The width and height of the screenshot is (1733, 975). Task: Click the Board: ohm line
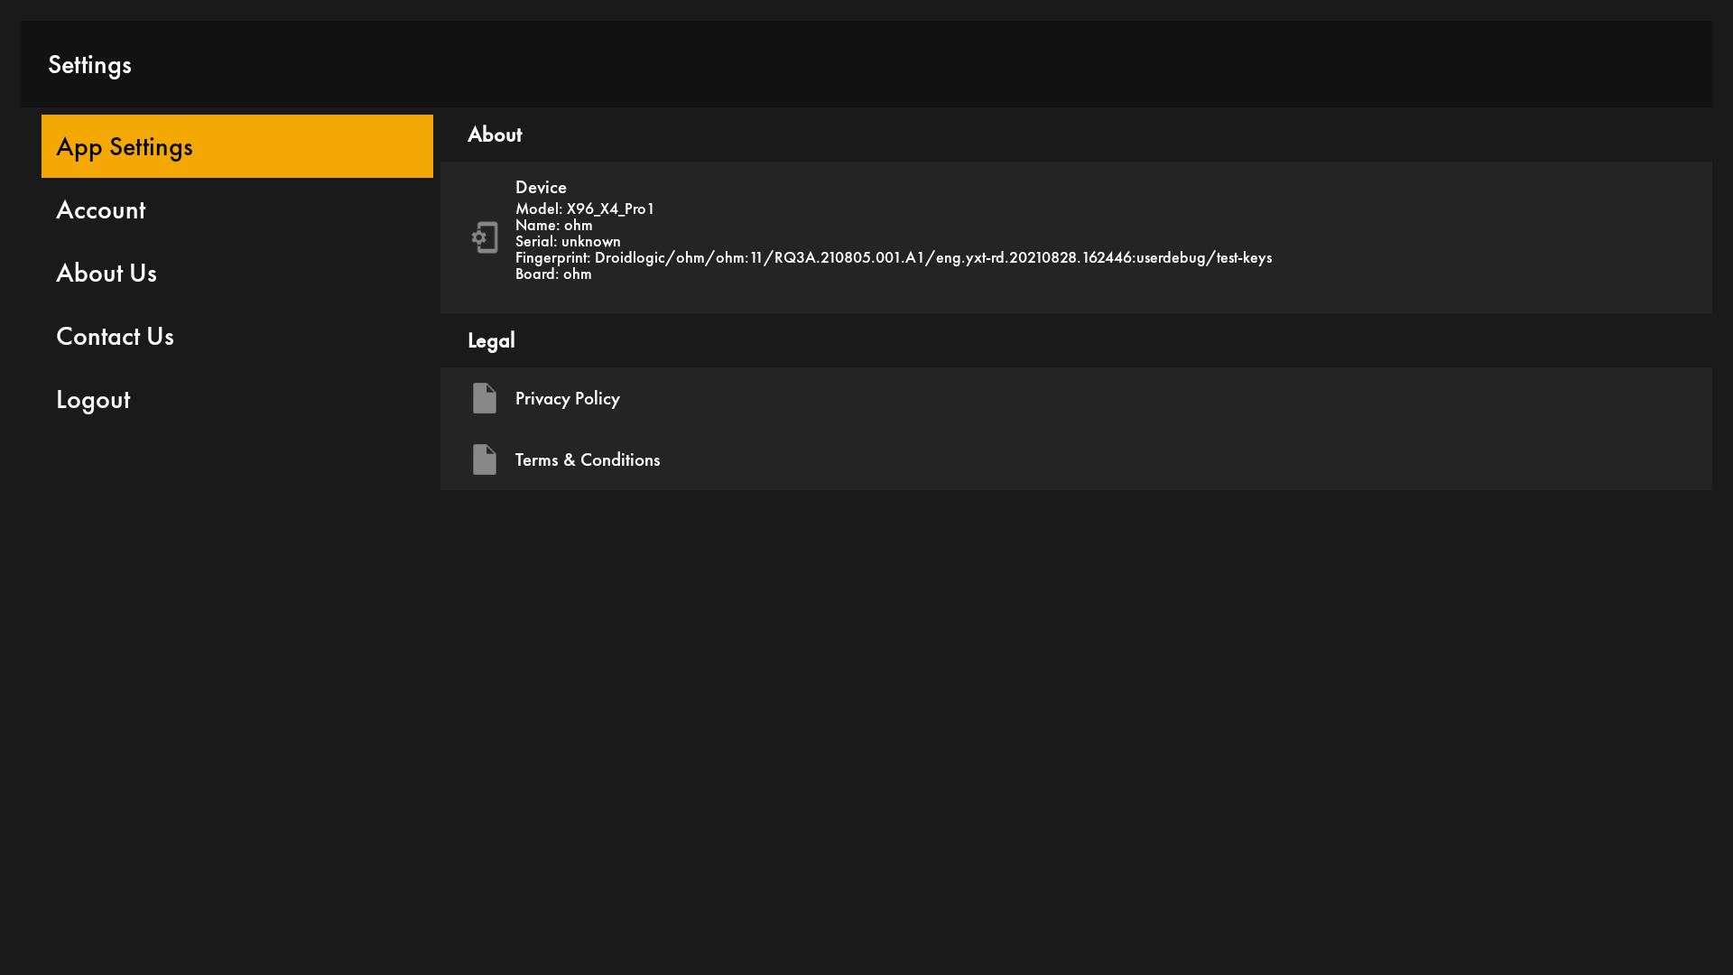click(553, 274)
